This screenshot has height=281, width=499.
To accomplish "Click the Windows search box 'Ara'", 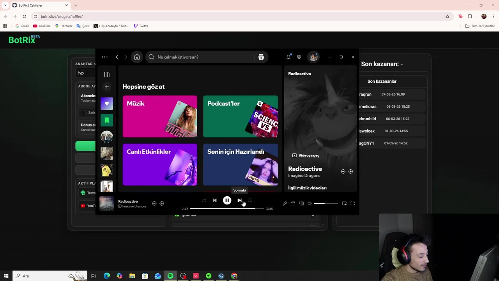I will coord(50,276).
